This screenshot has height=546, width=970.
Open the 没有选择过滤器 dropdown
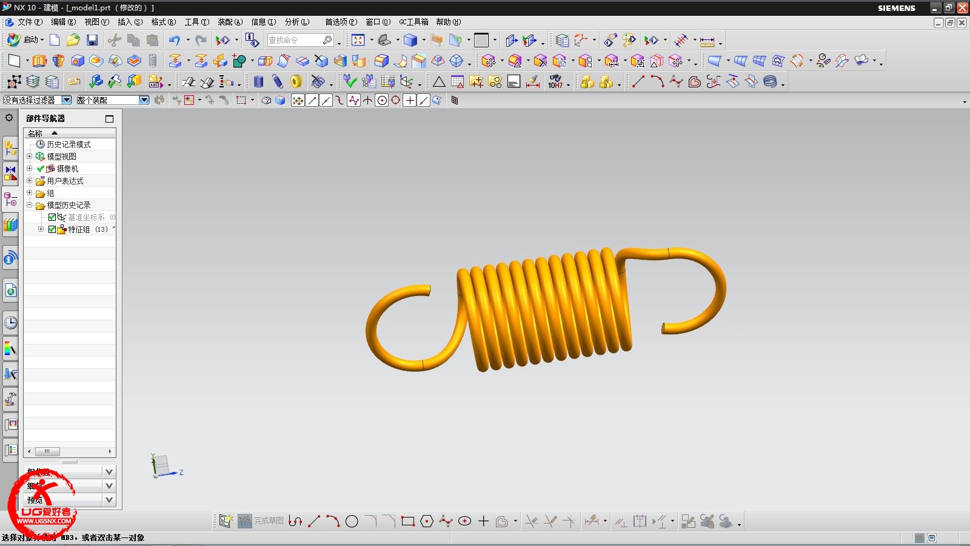pyautogui.click(x=66, y=100)
